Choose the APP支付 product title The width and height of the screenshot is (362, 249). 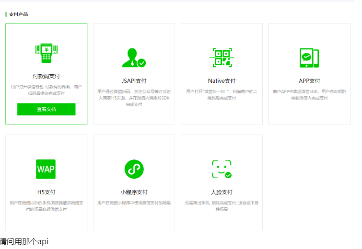click(309, 81)
